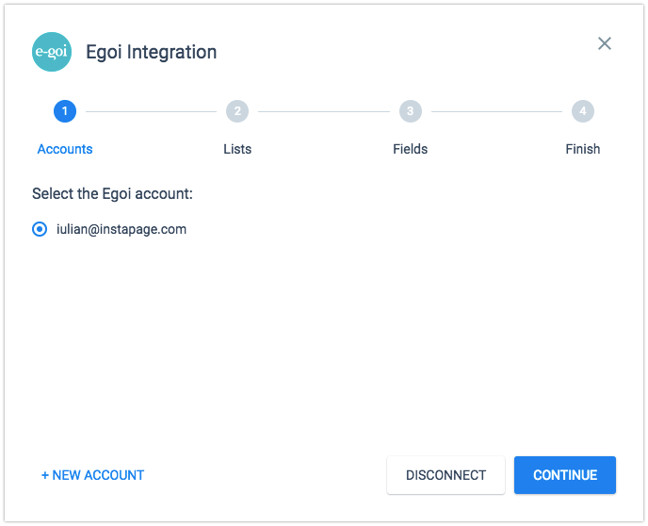Open the Accounts step label
Screen dimensions: 648x526
click(x=65, y=149)
